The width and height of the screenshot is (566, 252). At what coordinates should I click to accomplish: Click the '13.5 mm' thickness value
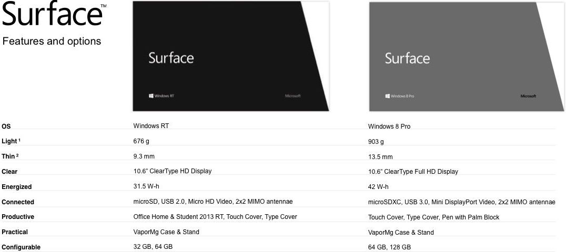pos(380,157)
